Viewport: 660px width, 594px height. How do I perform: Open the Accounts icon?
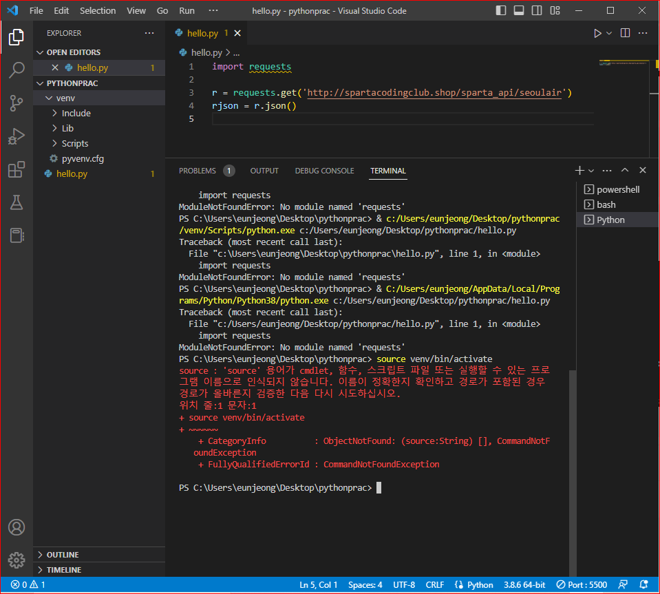(x=16, y=527)
